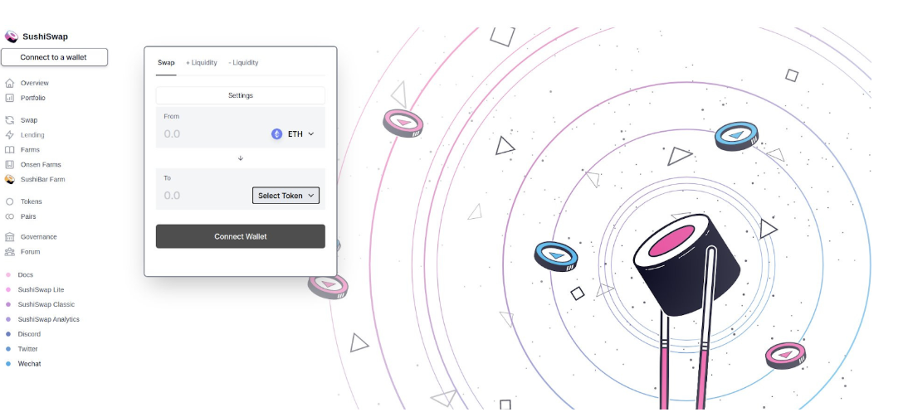
Task: Click Connect to a wallet button
Action: (54, 57)
